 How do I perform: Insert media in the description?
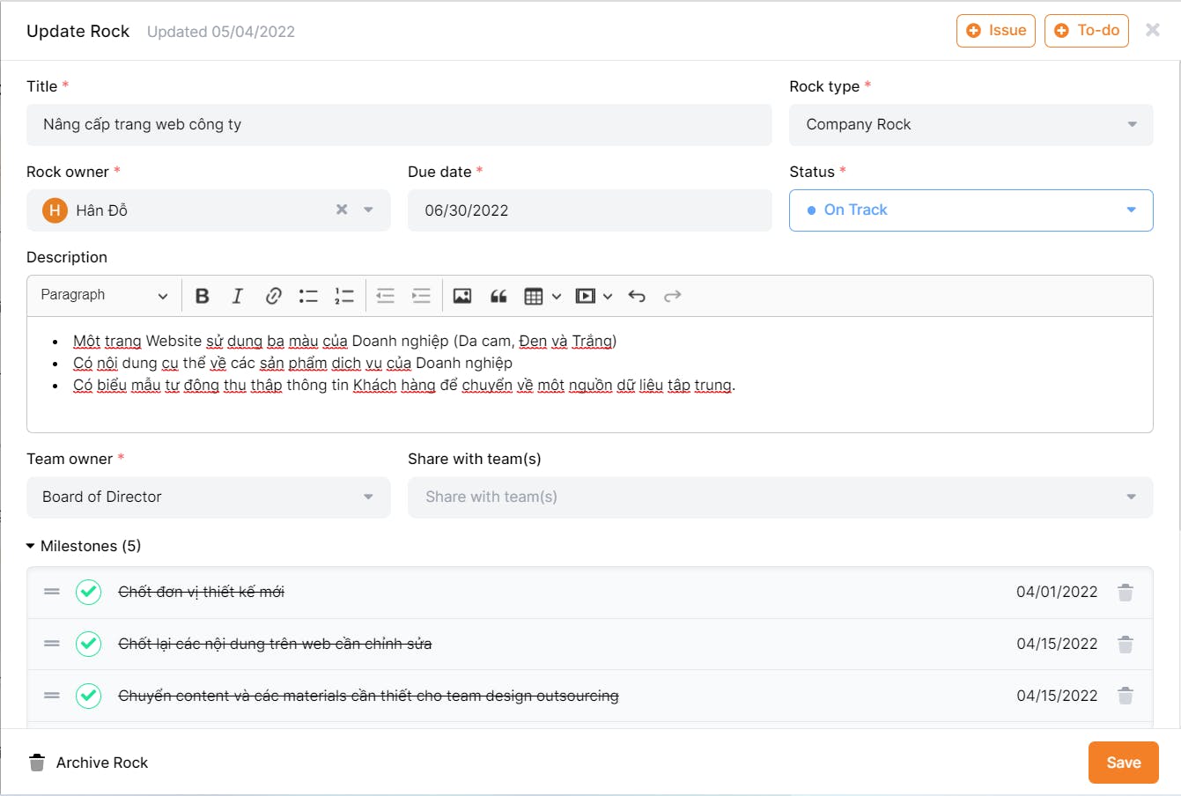pos(586,296)
